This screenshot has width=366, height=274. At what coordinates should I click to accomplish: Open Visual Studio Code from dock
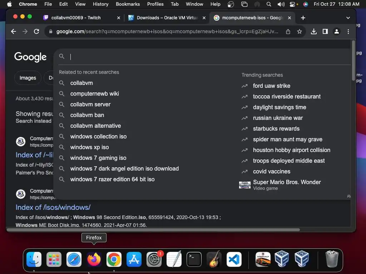point(234,259)
